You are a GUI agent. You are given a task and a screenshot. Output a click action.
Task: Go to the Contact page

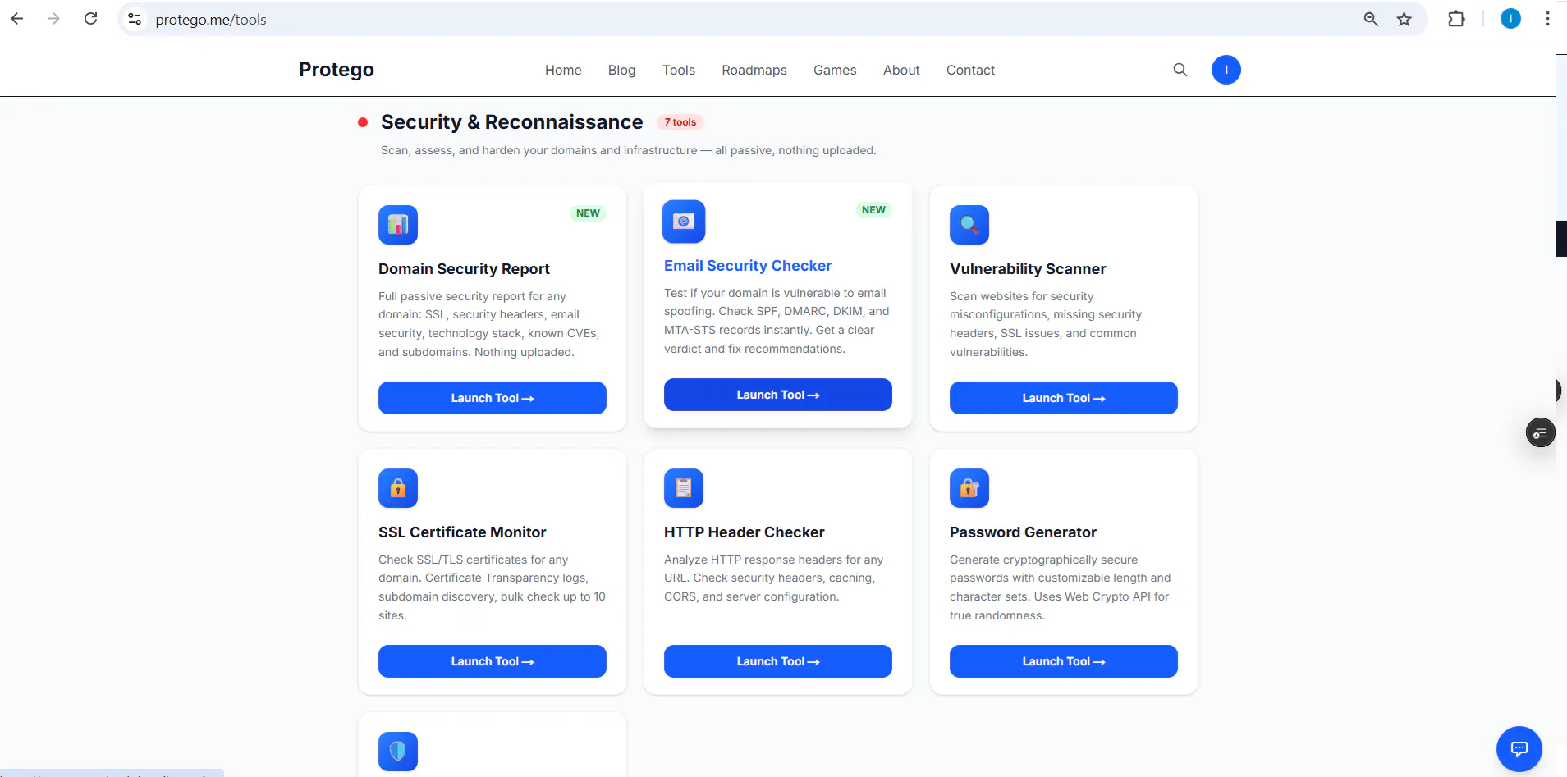tap(970, 71)
